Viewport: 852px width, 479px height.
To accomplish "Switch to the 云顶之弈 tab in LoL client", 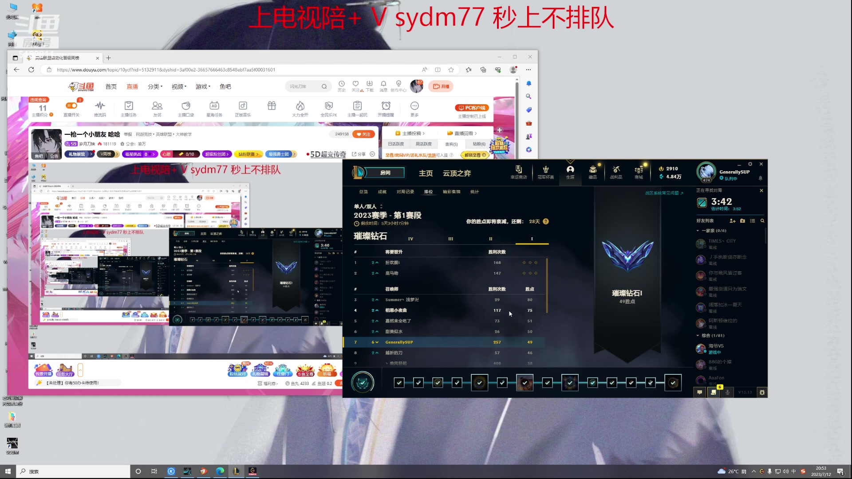I will [456, 173].
